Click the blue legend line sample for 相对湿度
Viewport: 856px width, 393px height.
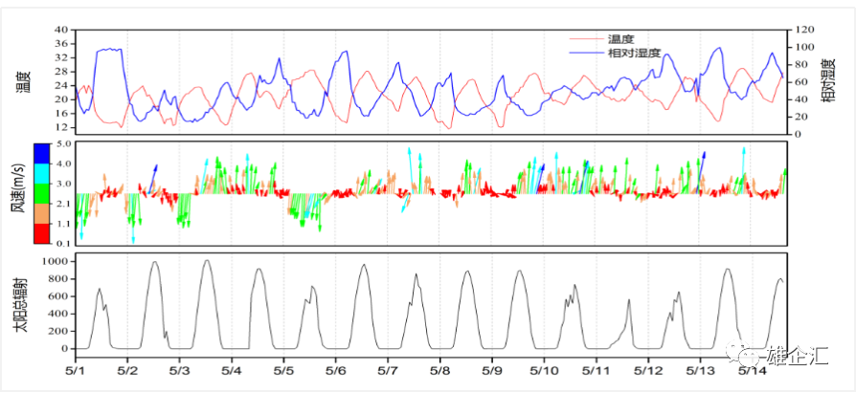(585, 53)
